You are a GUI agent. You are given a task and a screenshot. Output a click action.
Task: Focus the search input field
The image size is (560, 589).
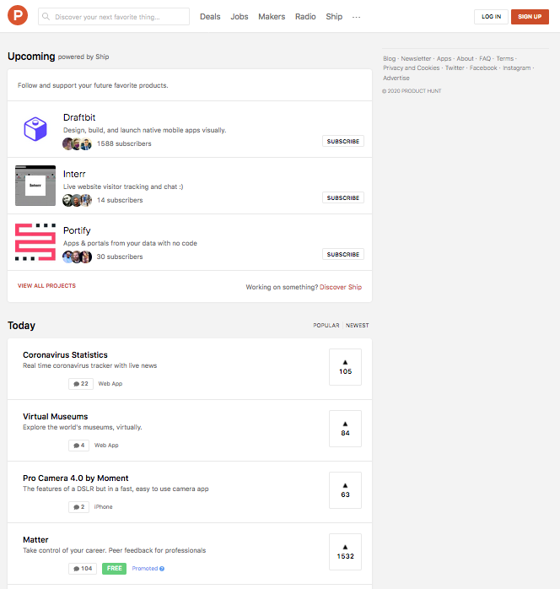114,17
